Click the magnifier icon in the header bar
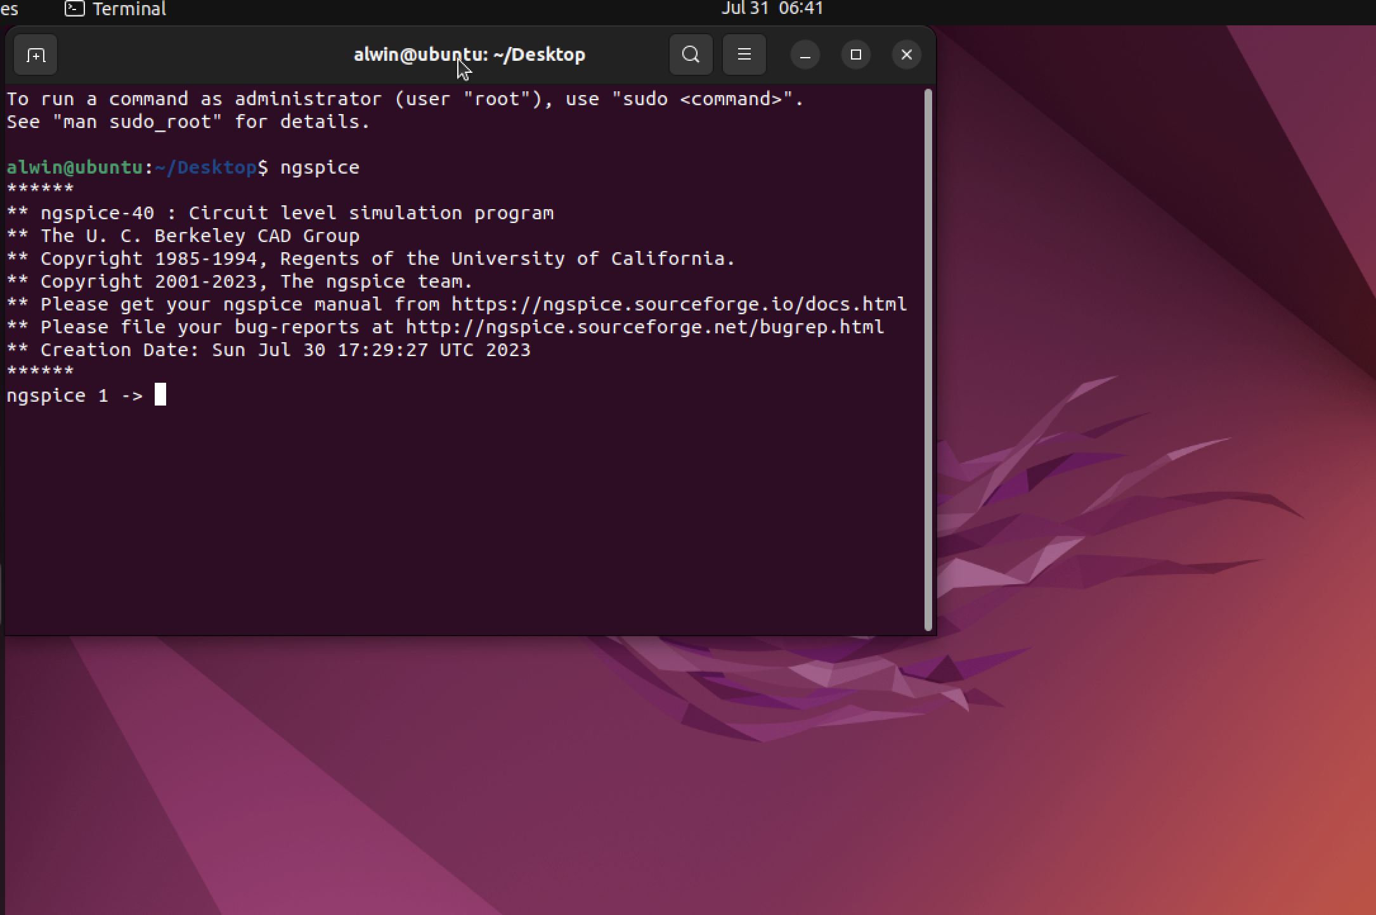The width and height of the screenshot is (1376, 915). pos(690,54)
